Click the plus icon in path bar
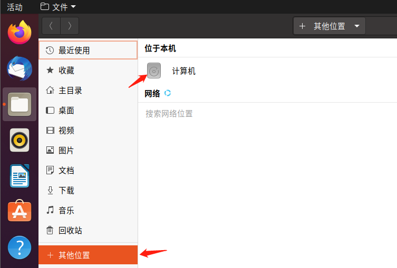Screen dimensions: 397x268 302,26
